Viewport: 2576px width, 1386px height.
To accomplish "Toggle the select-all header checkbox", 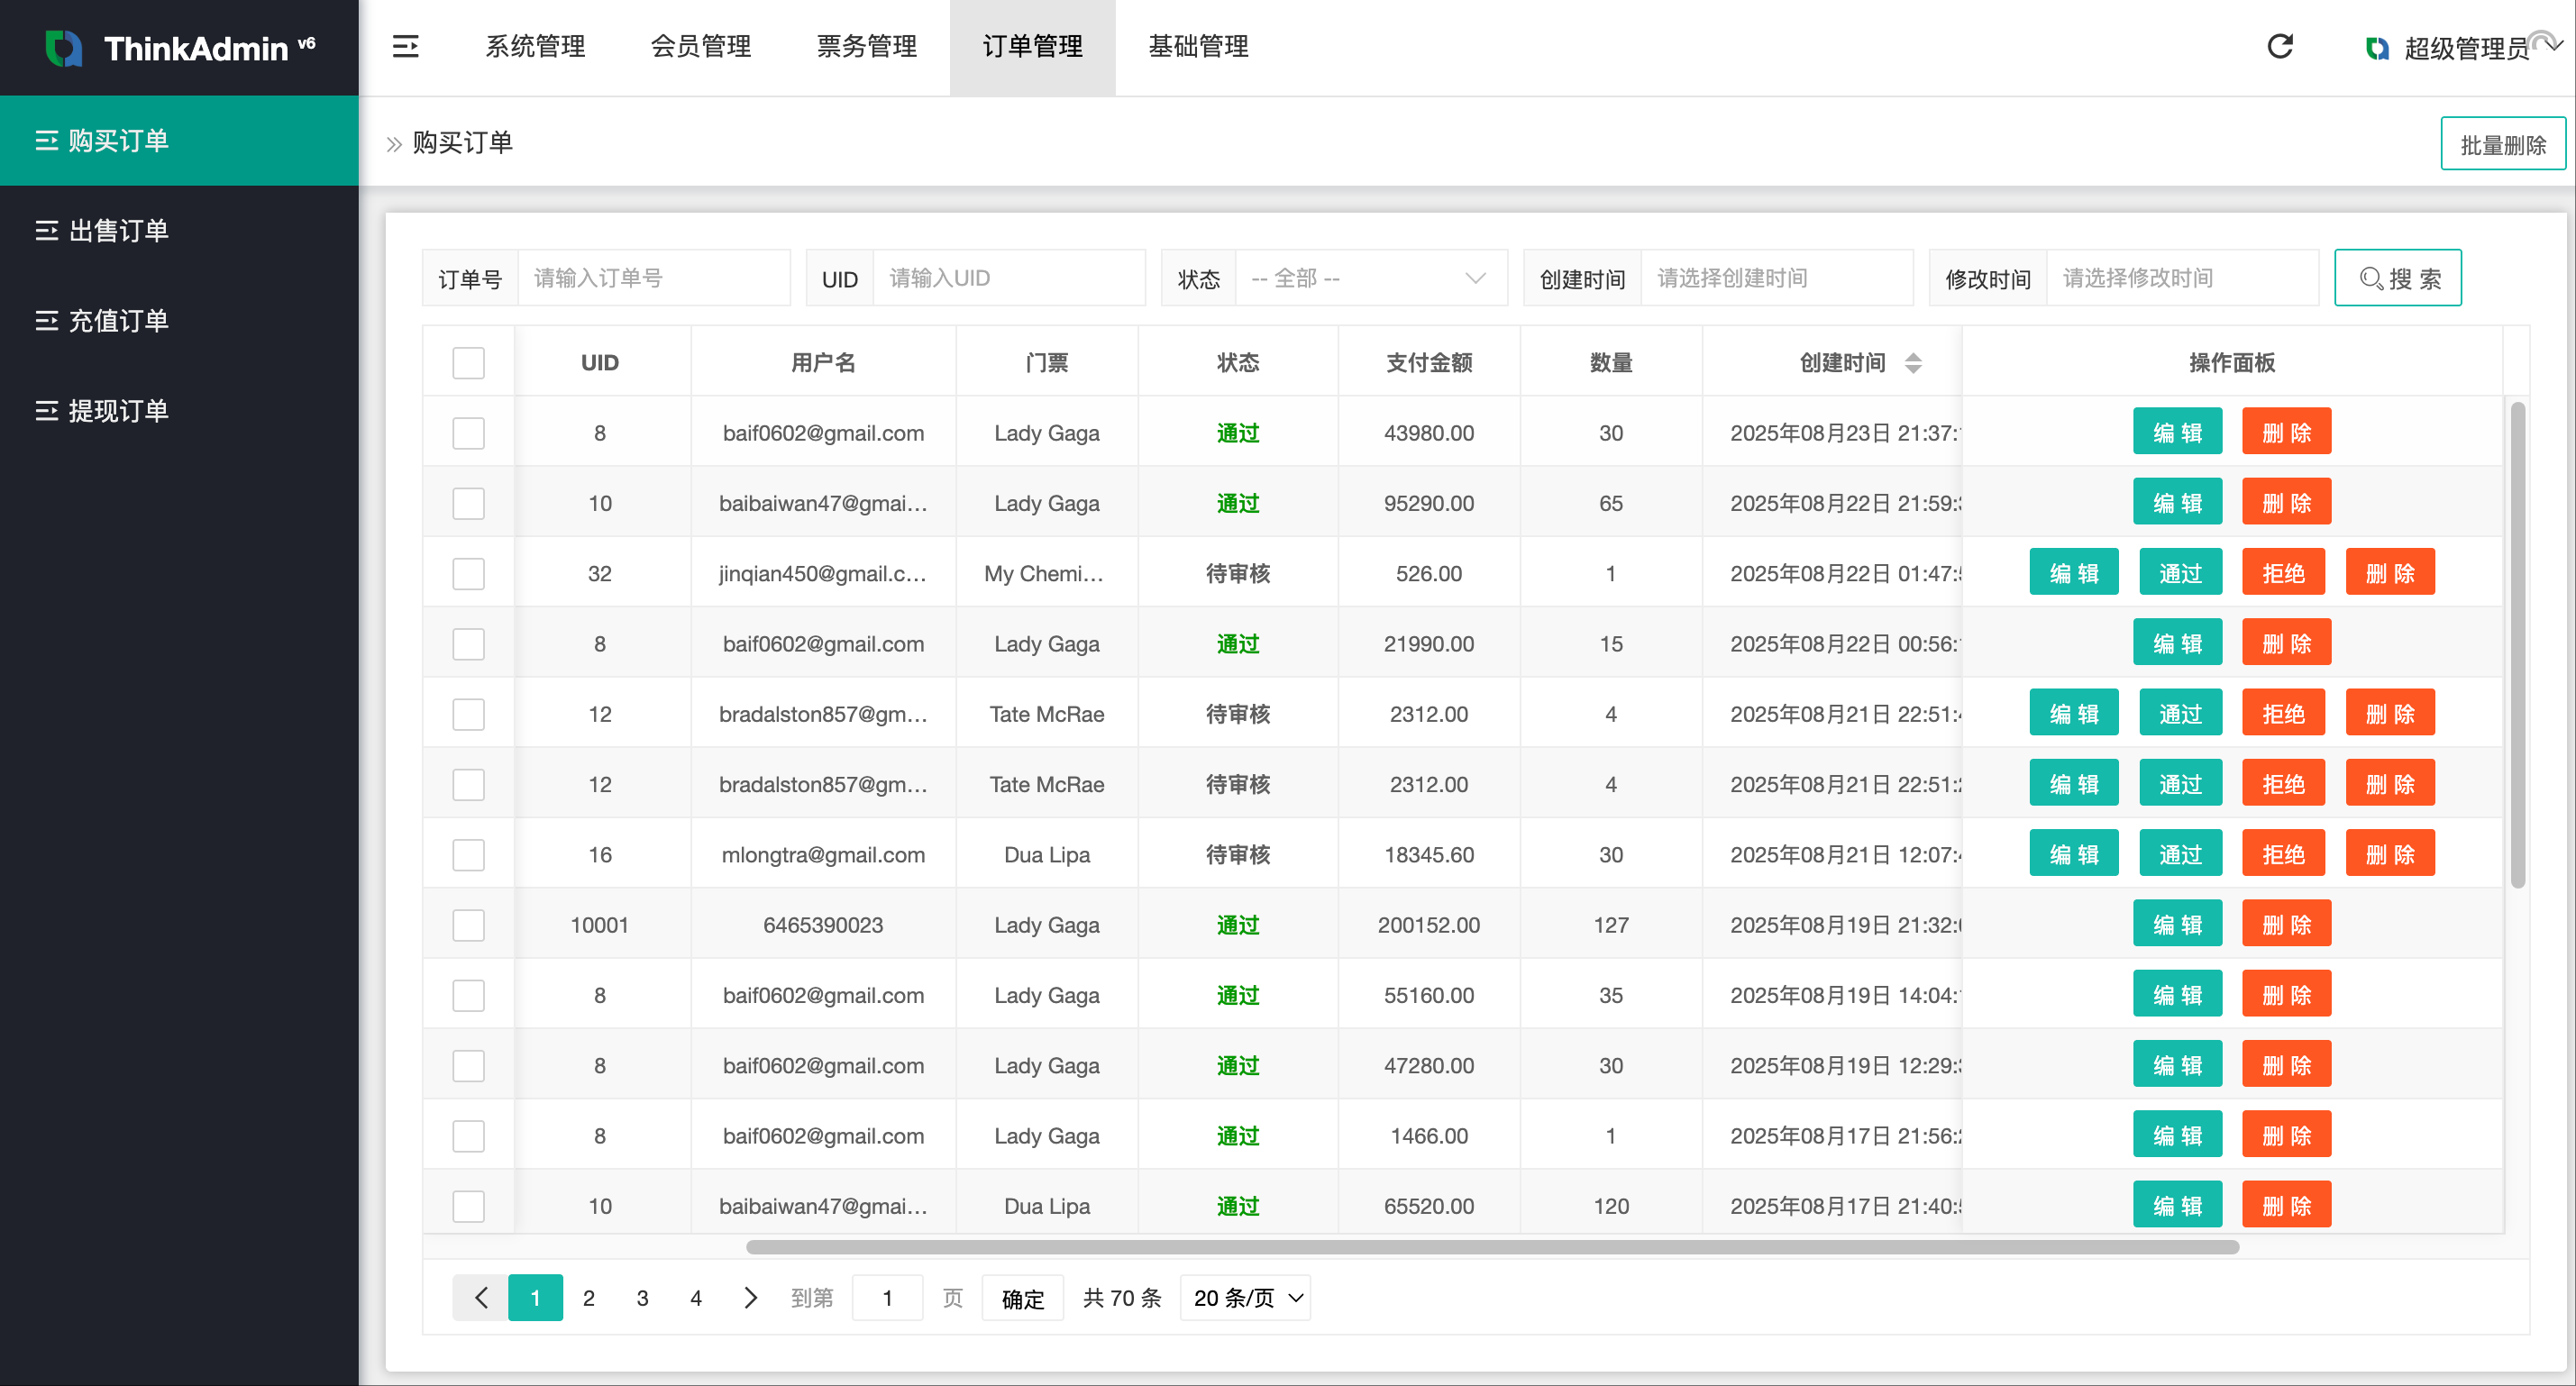I will coord(468,363).
